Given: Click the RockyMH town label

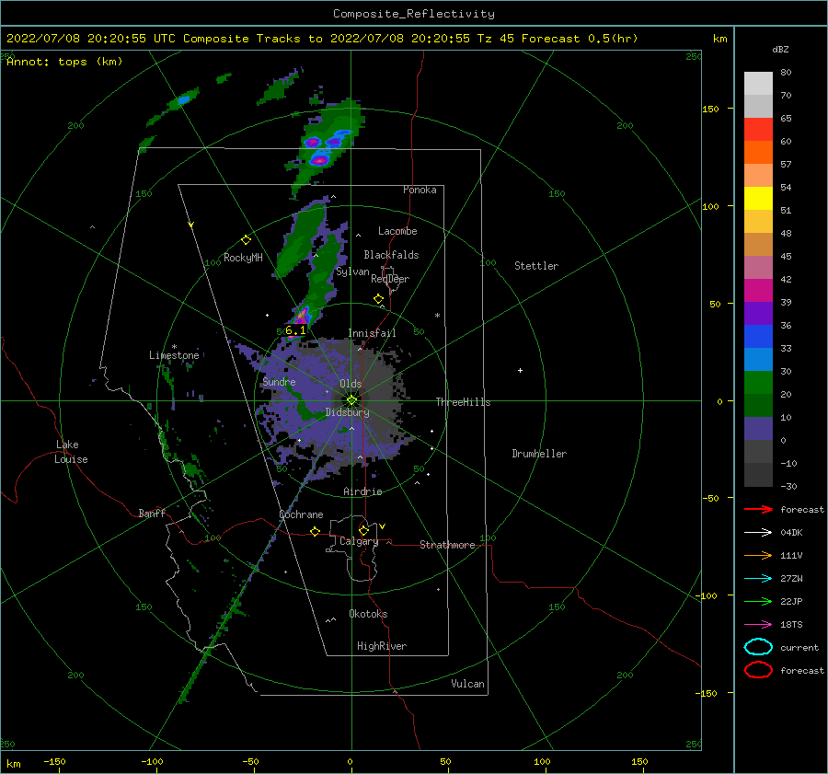Looking at the screenshot, I should pos(243,258).
